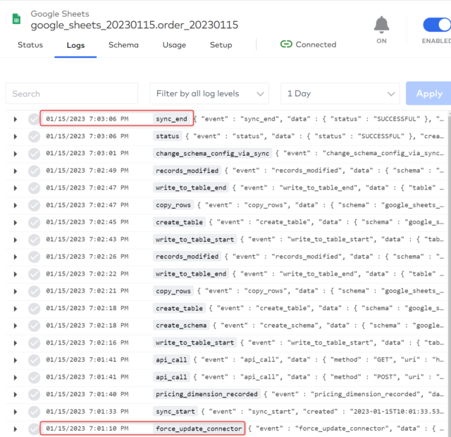Switch to the Usage tab
This screenshot has width=451, height=437.
point(174,45)
